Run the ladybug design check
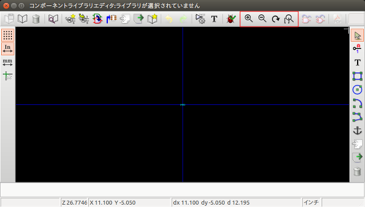Screen dimensions: 365x207 231,19
